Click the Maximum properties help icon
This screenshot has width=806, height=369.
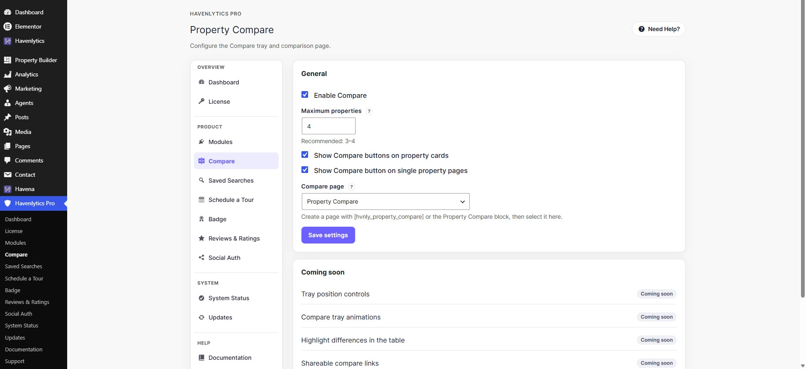coord(369,111)
